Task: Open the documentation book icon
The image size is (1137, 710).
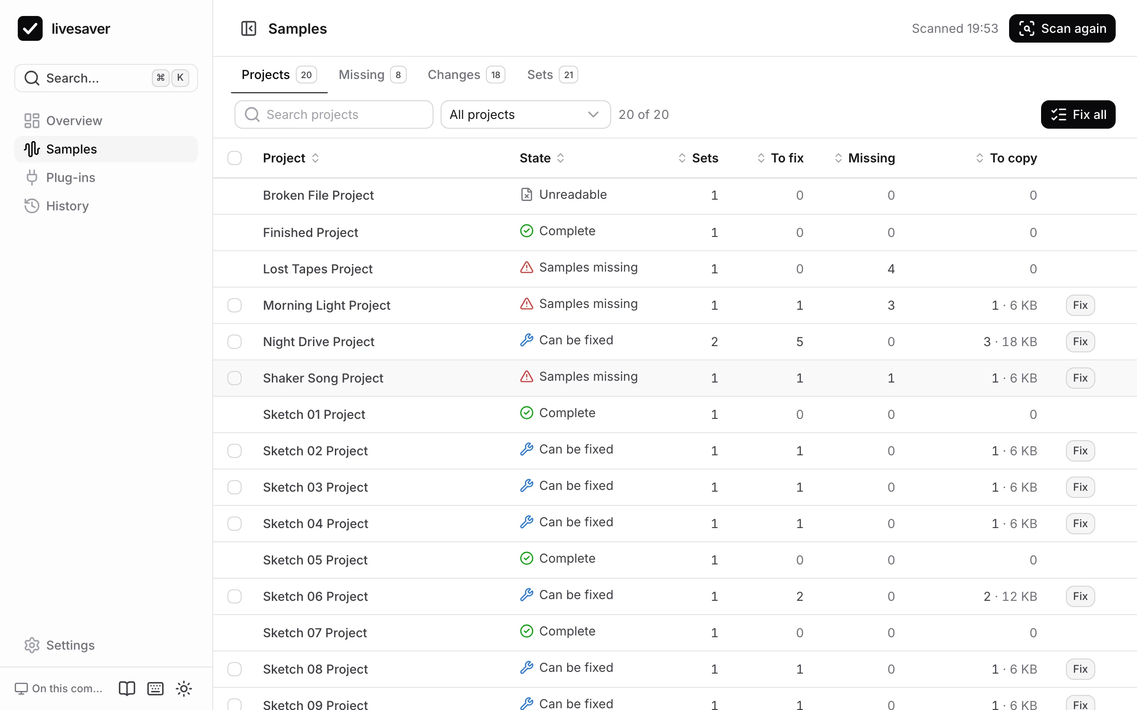Action: [x=127, y=688]
